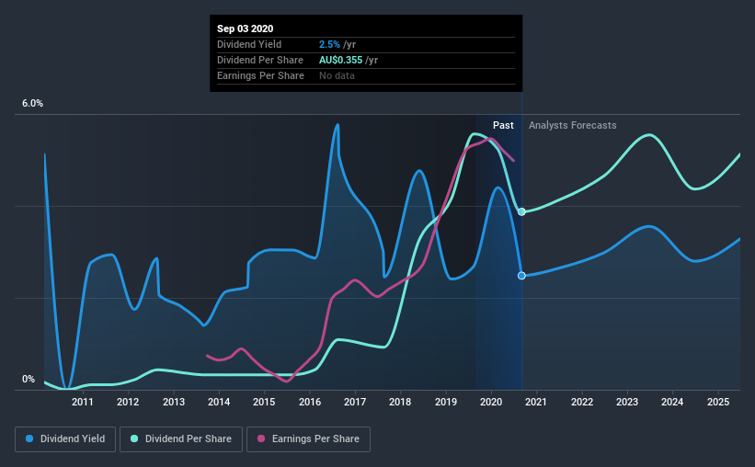Toggle the Dividend Yield legend button
The height and width of the screenshot is (467, 755).
(x=65, y=439)
